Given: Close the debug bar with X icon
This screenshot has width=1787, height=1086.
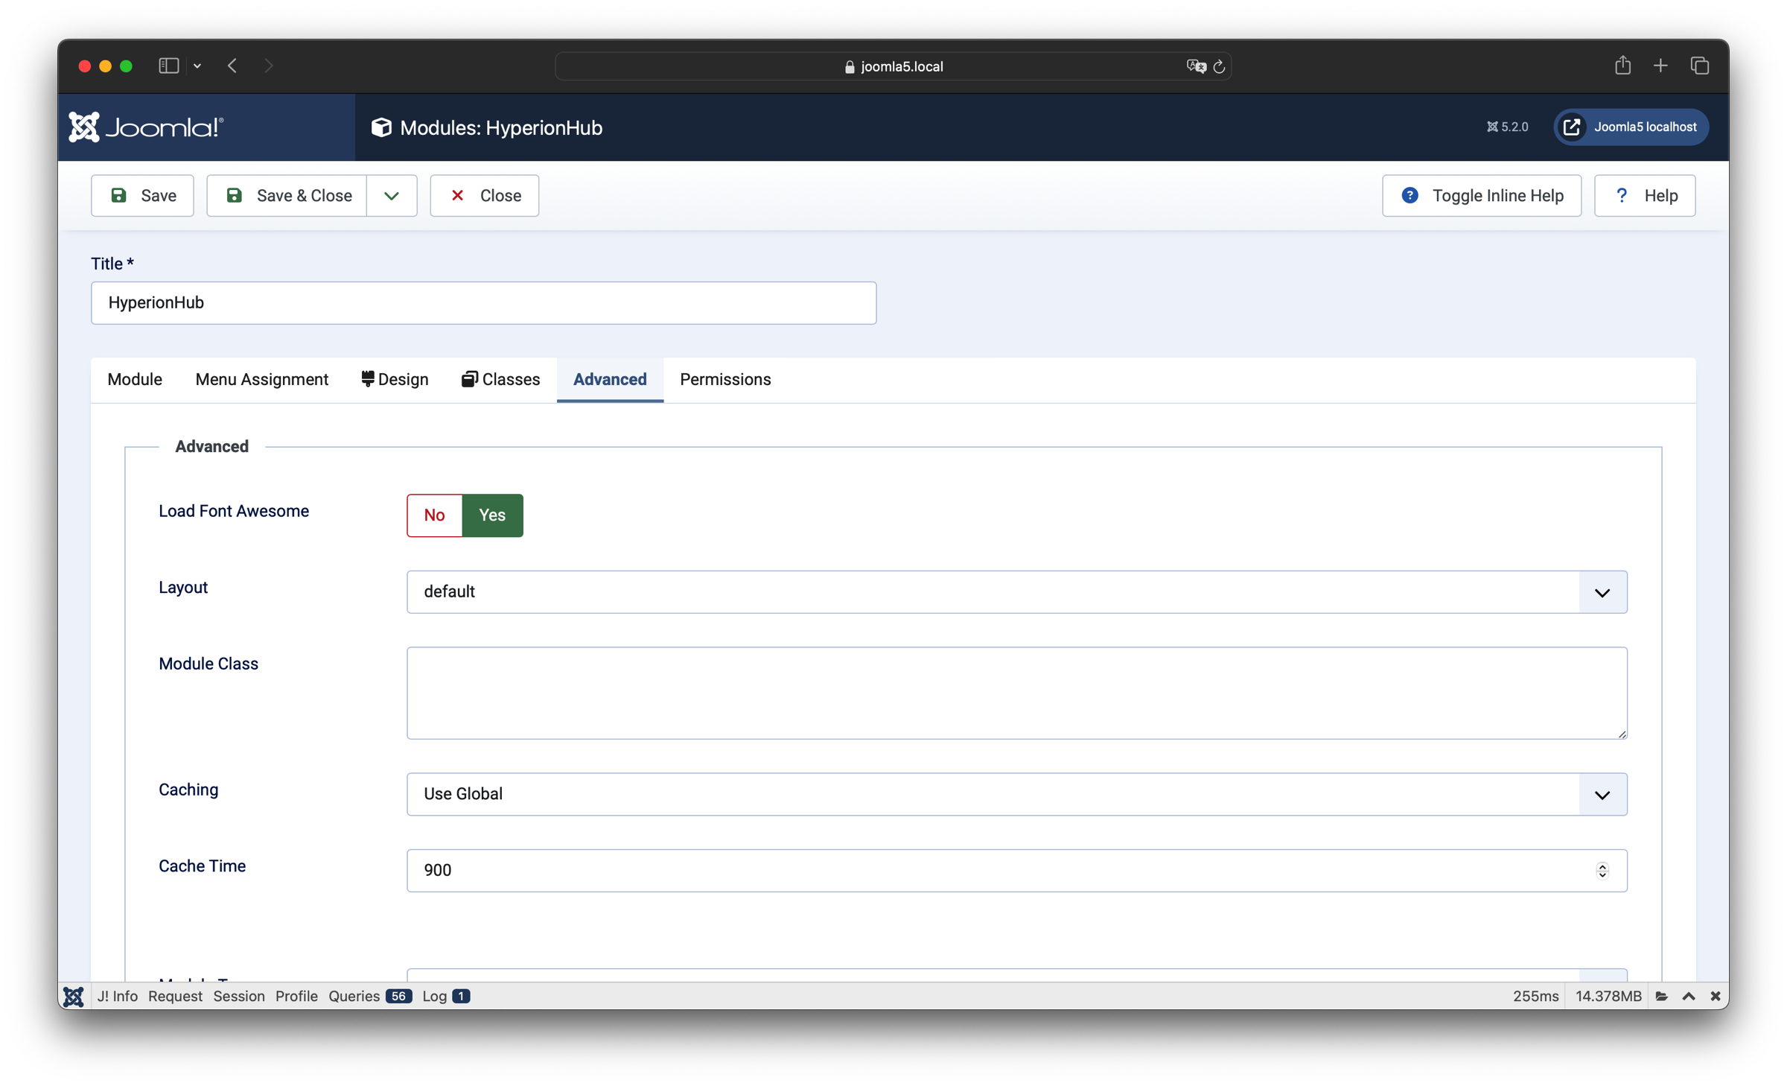Looking at the screenshot, I should pyautogui.click(x=1716, y=996).
